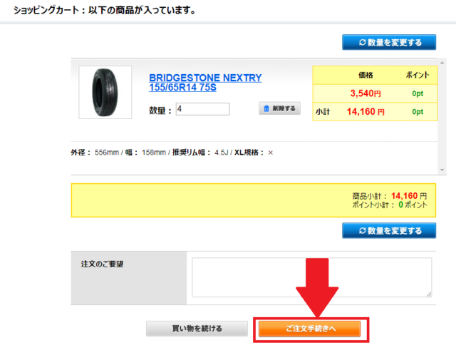Click the tire product thumbnail image
Screen dimensions: 456x350
click(x=105, y=92)
